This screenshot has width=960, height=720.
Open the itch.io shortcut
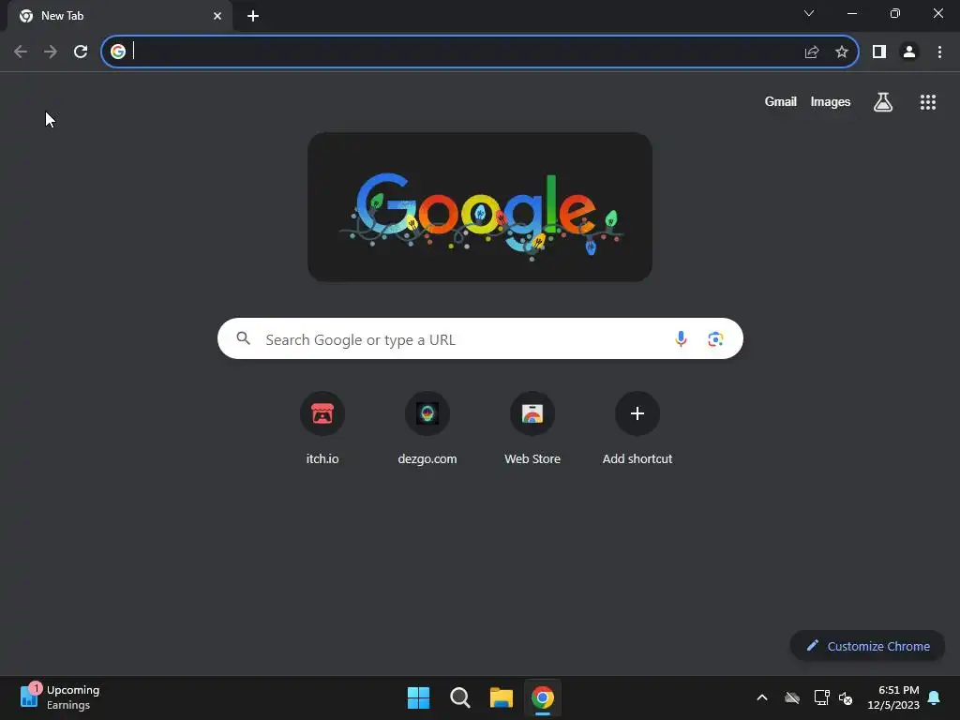tap(322, 428)
